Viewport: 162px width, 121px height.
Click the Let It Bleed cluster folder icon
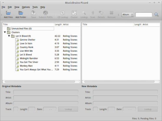(13, 36)
